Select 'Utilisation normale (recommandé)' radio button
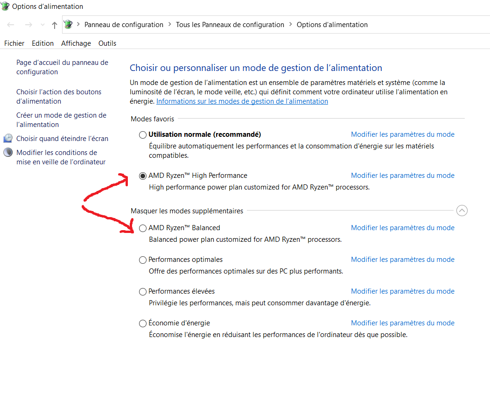This screenshot has height=394, width=490. (x=142, y=135)
